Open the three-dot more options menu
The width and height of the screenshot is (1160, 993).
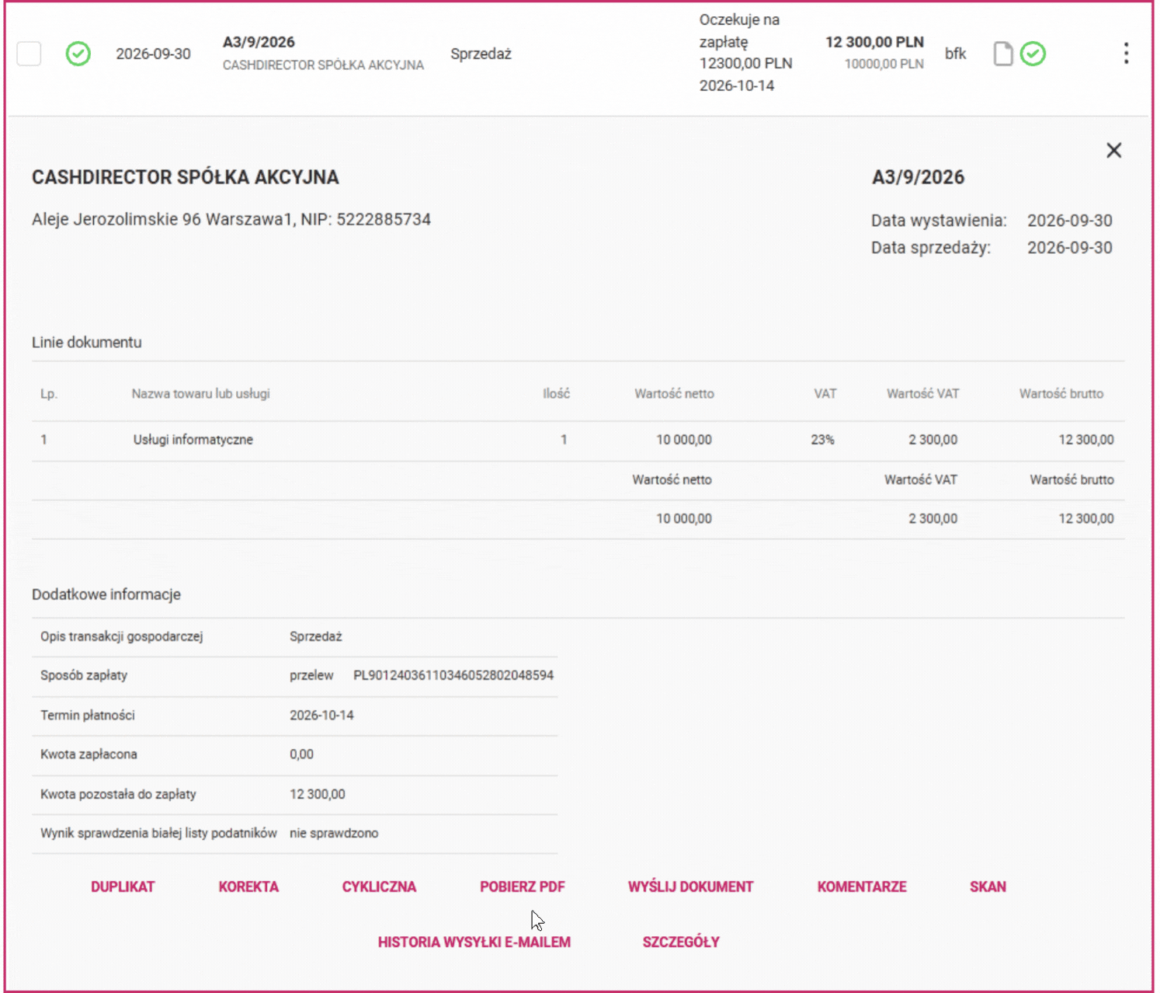[1126, 54]
